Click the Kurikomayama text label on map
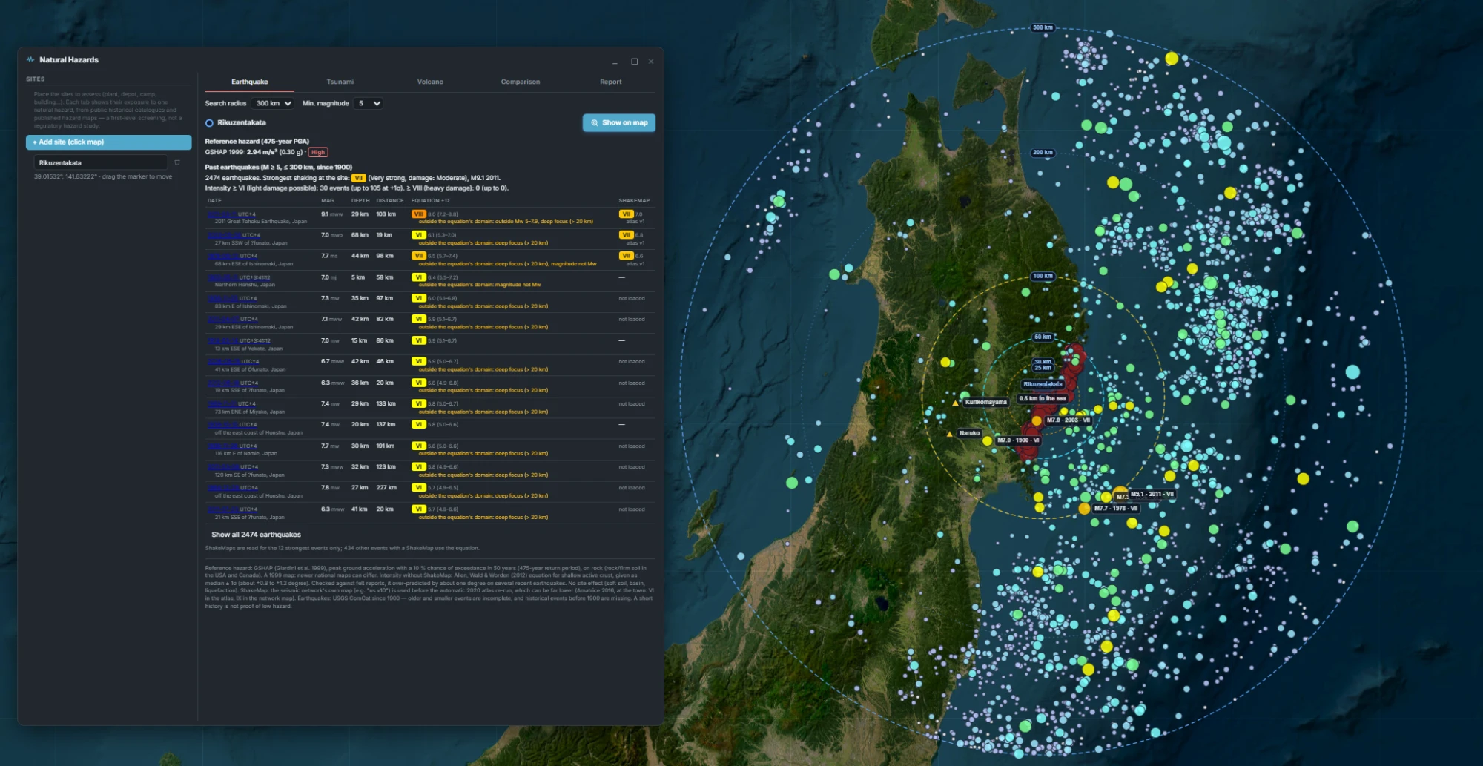 [985, 403]
